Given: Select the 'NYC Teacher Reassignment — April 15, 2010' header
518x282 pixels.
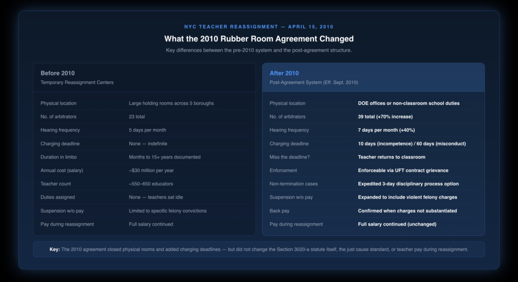Looking at the screenshot, I should (x=258, y=26).
